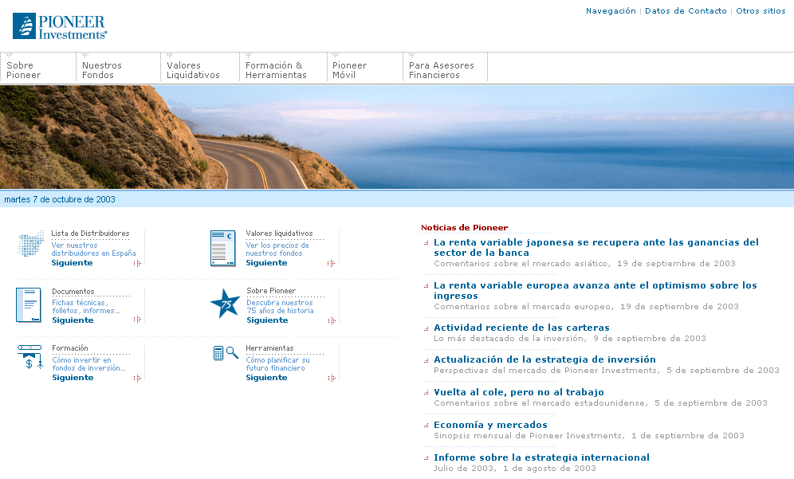This screenshot has width=794, height=479.
Task: Open the Nuestros Fondos menu
Action: click(x=102, y=70)
